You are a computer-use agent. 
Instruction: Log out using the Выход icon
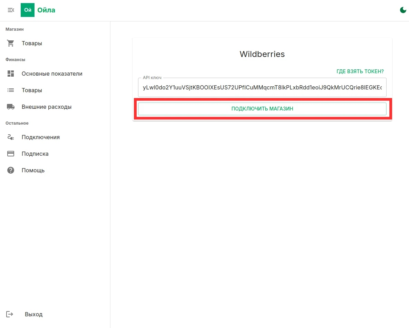tap(10, 314)
